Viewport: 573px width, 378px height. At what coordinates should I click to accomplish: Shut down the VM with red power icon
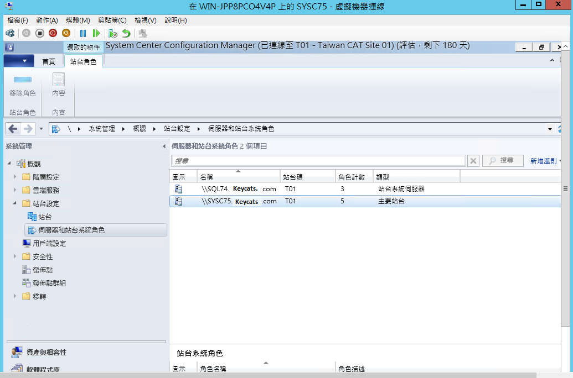pyautogui.click(x=53, y=33)
